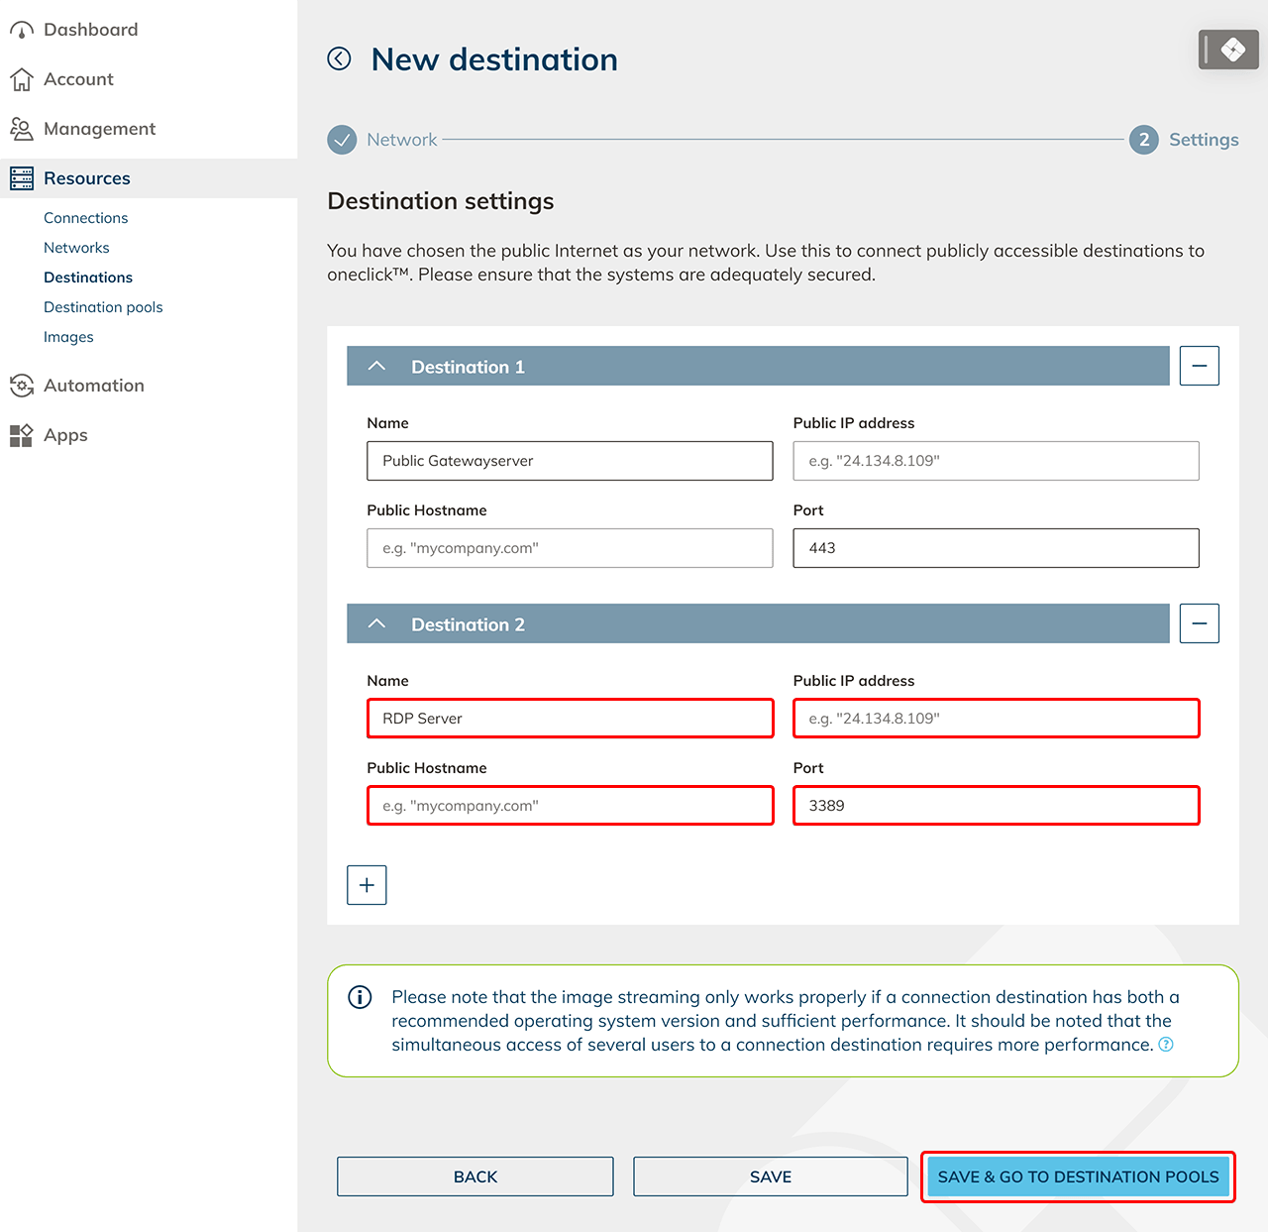Screen dimensions: 1268x1232
Task: Click Save & Go To Destination Pools
Action: point(1078,1176)
